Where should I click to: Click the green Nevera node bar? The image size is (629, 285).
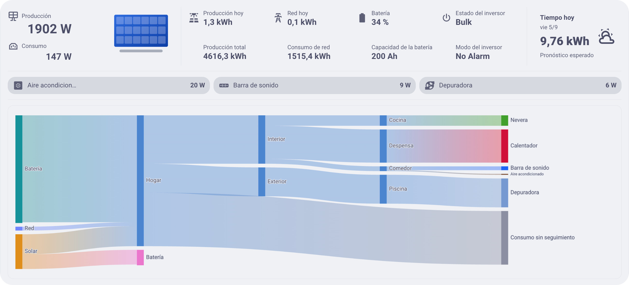[x=504, y=120]
